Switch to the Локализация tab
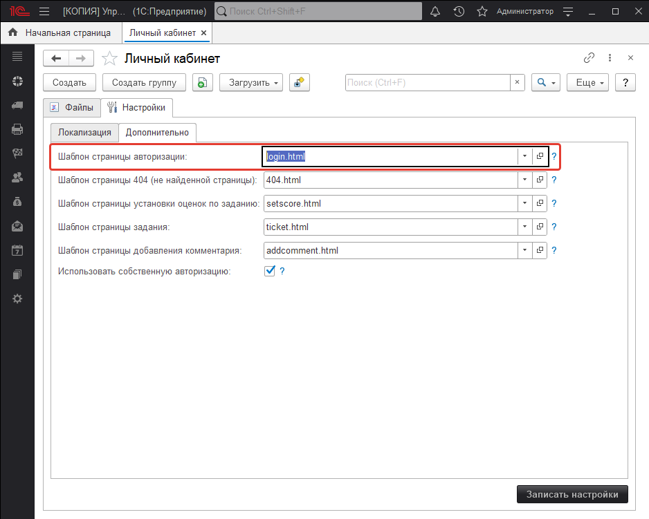The width and height of the screenshot is (649, 519). (x=84, y=132)
